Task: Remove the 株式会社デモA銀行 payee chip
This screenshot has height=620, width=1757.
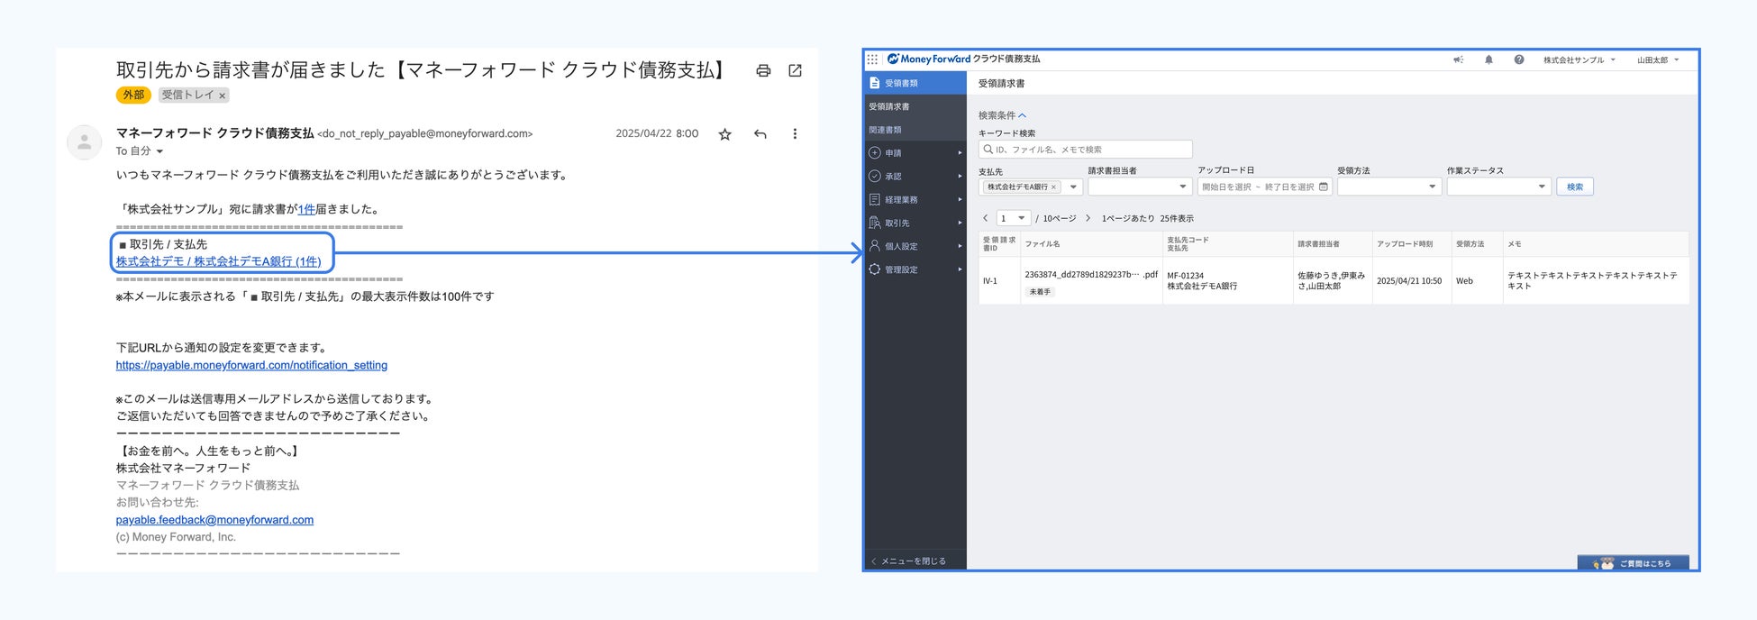Action: (1053, 187)
